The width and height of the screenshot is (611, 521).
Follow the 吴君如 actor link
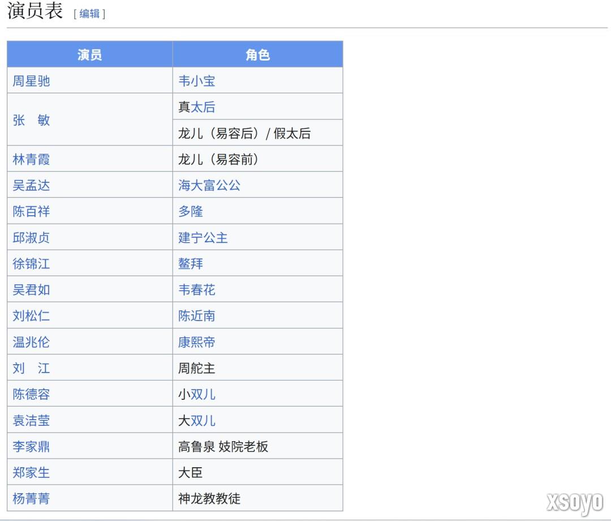[31, 289]
